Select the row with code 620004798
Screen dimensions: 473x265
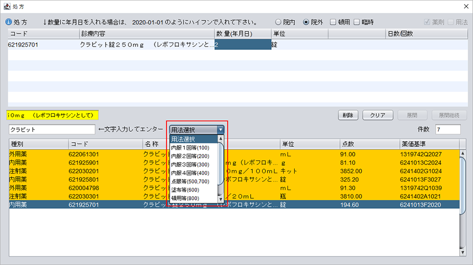pyautogui.click(x=234, y=188)
